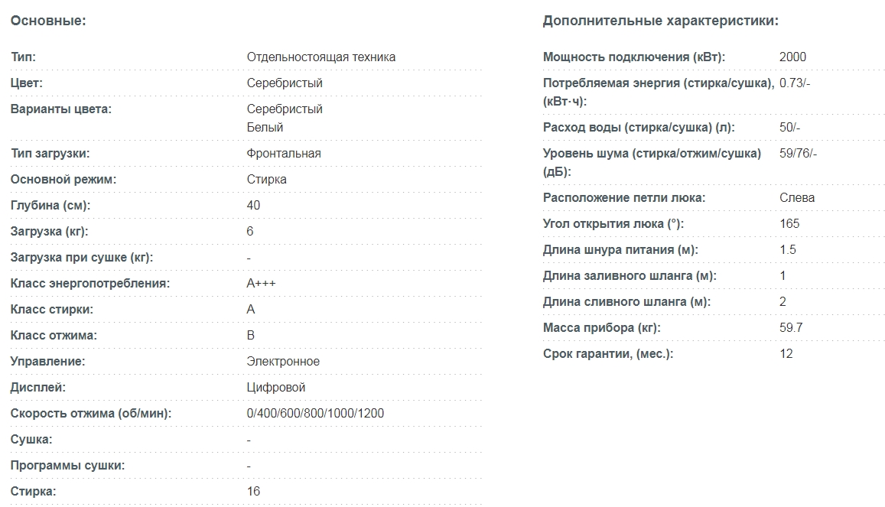The width and height of the screenshot is (885, 507).
Task: Click the 'Слева' hinge position value
Action: 797,197
